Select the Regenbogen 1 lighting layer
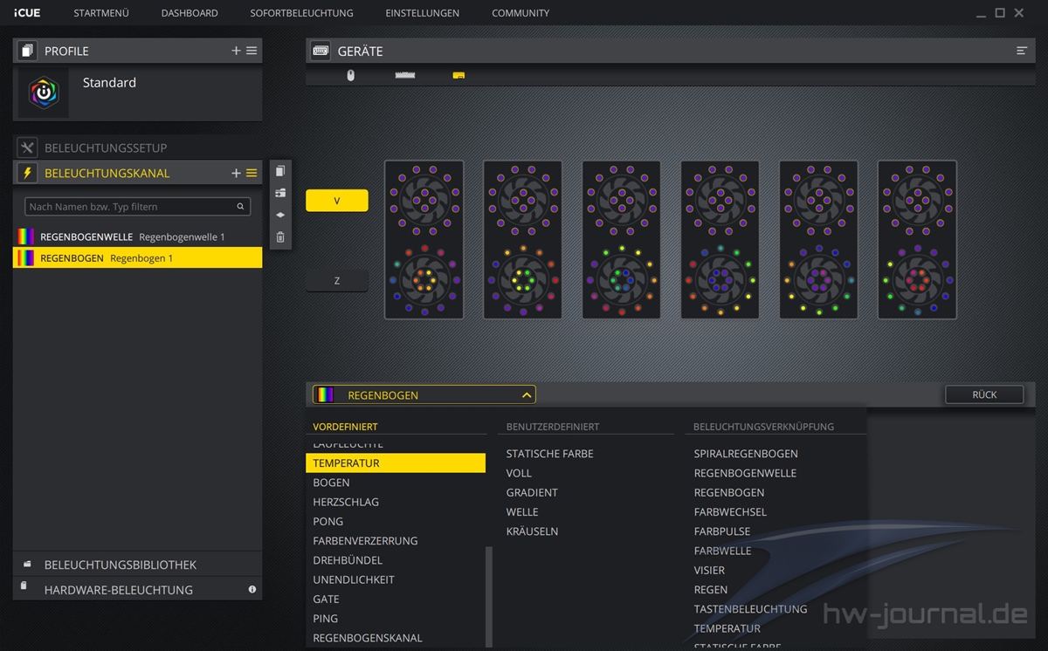 coord(138,257)
